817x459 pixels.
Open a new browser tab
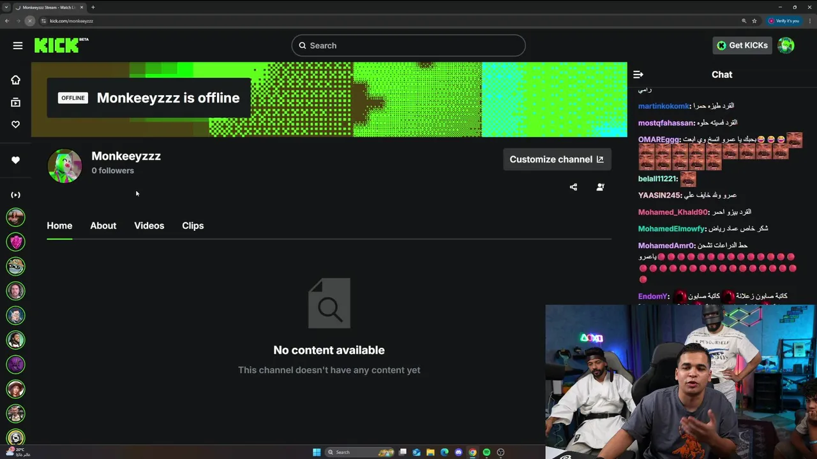coord(93,7)
